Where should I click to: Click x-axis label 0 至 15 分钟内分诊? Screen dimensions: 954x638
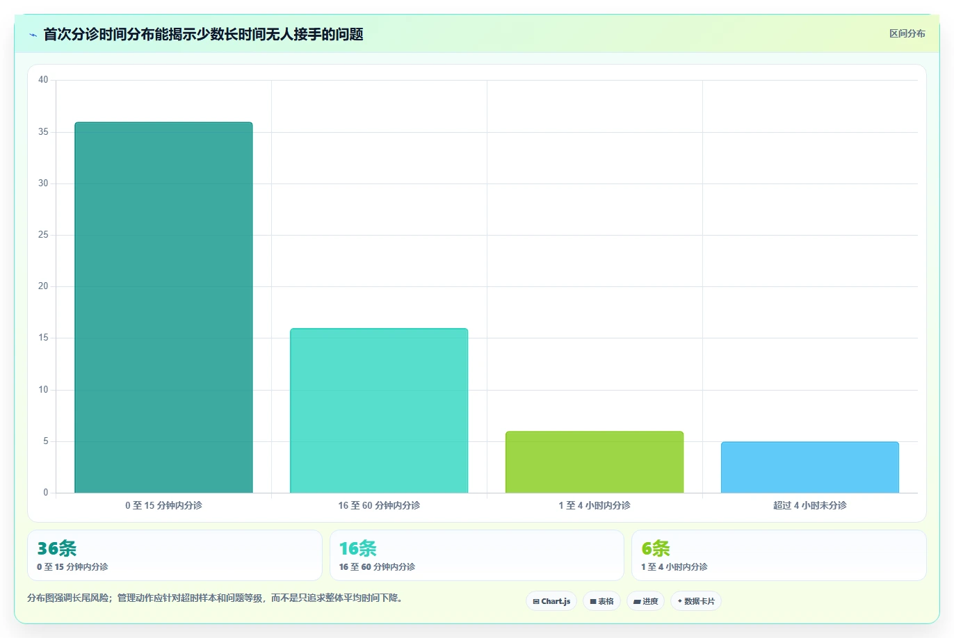[x=163, y=505]
